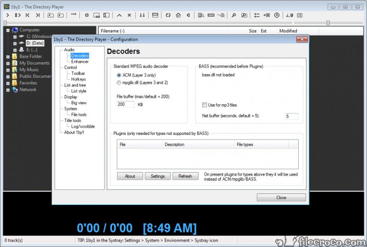
Task: Click the double down arrows toolbar icon
Action: [142, 15]
